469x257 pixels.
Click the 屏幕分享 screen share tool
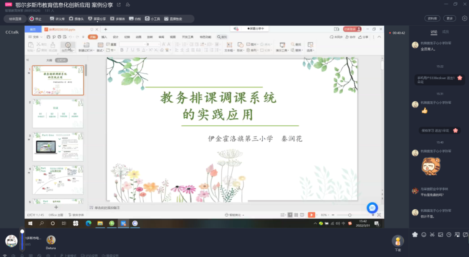tap(97, 19)
